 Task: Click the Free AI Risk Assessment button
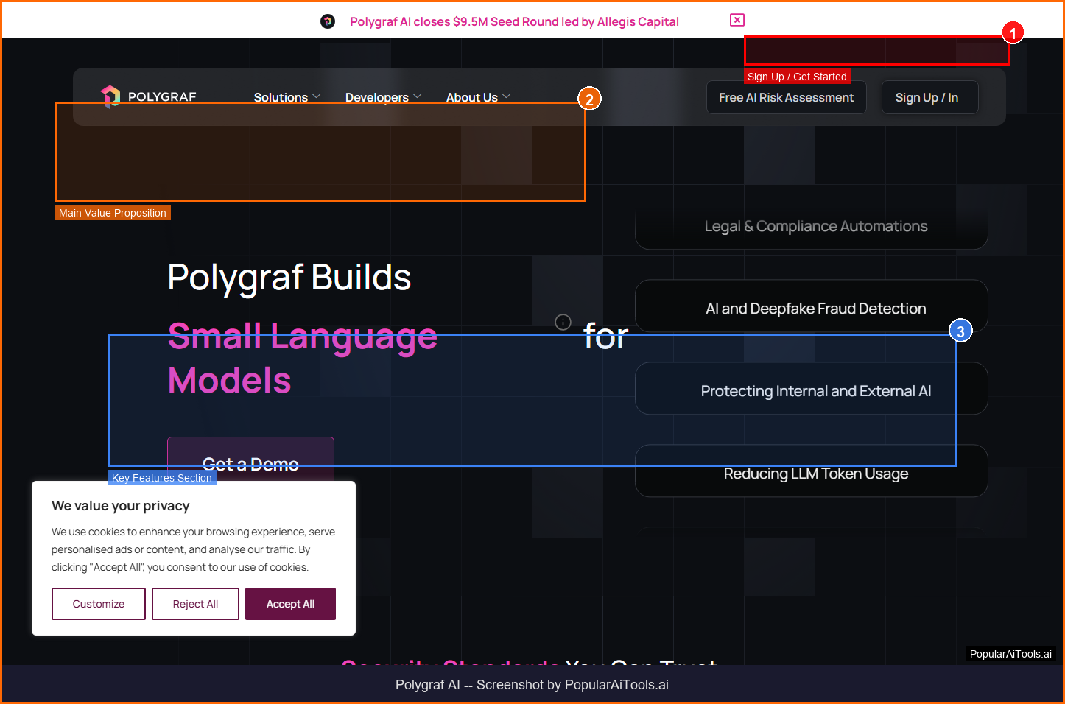(x=786, y=97)
